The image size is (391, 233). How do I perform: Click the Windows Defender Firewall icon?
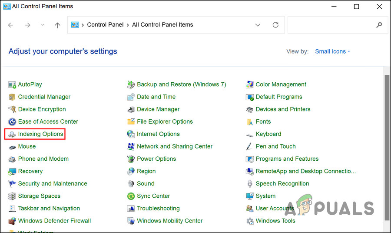(x=12, y=221)
